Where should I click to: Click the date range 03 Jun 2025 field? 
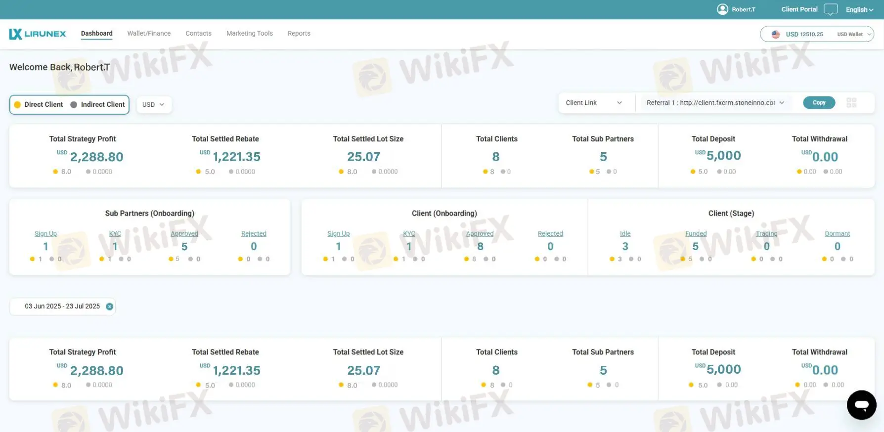click(62, 306)
